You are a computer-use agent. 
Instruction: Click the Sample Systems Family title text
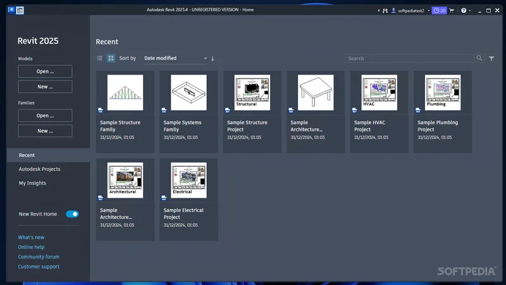[x=182, y=126]
